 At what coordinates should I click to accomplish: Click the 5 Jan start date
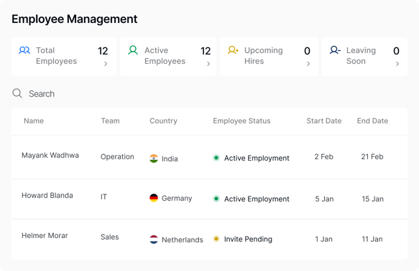tap(324, 199)
